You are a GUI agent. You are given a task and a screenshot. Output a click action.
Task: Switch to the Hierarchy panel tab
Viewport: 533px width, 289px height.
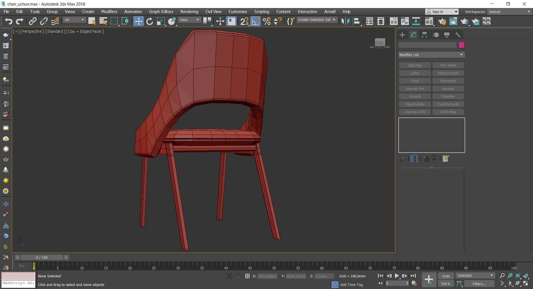424,35
